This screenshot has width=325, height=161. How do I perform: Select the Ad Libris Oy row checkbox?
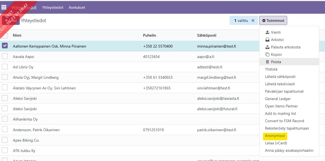5,67
